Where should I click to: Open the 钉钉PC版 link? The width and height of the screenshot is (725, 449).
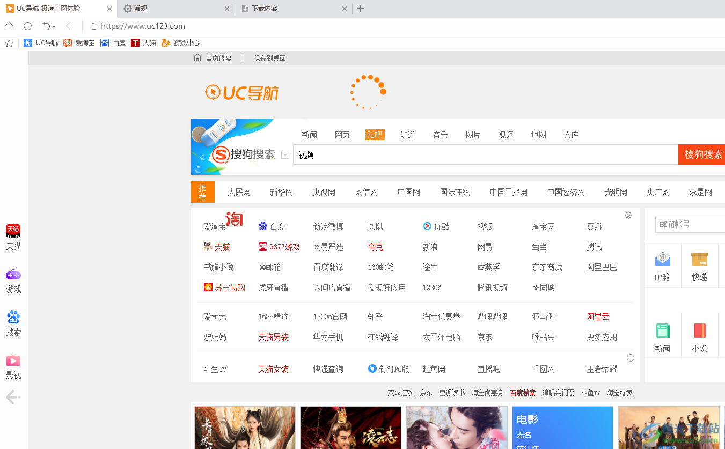tap(389, 369)
